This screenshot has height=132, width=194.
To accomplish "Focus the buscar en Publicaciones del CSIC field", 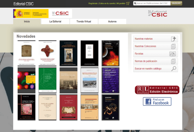I will point(152,3).
